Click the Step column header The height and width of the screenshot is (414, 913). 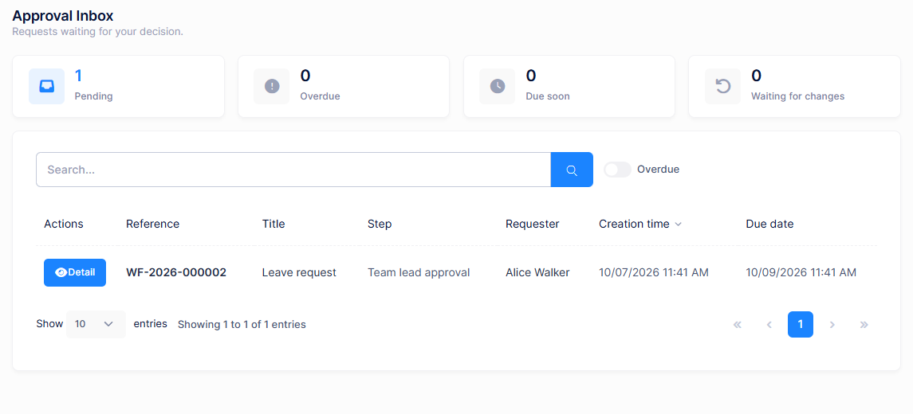[x=380, y=224]
